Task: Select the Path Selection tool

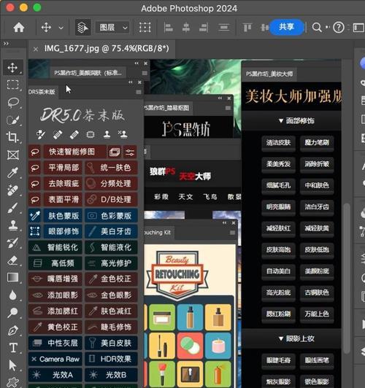Action: (12, 365)
